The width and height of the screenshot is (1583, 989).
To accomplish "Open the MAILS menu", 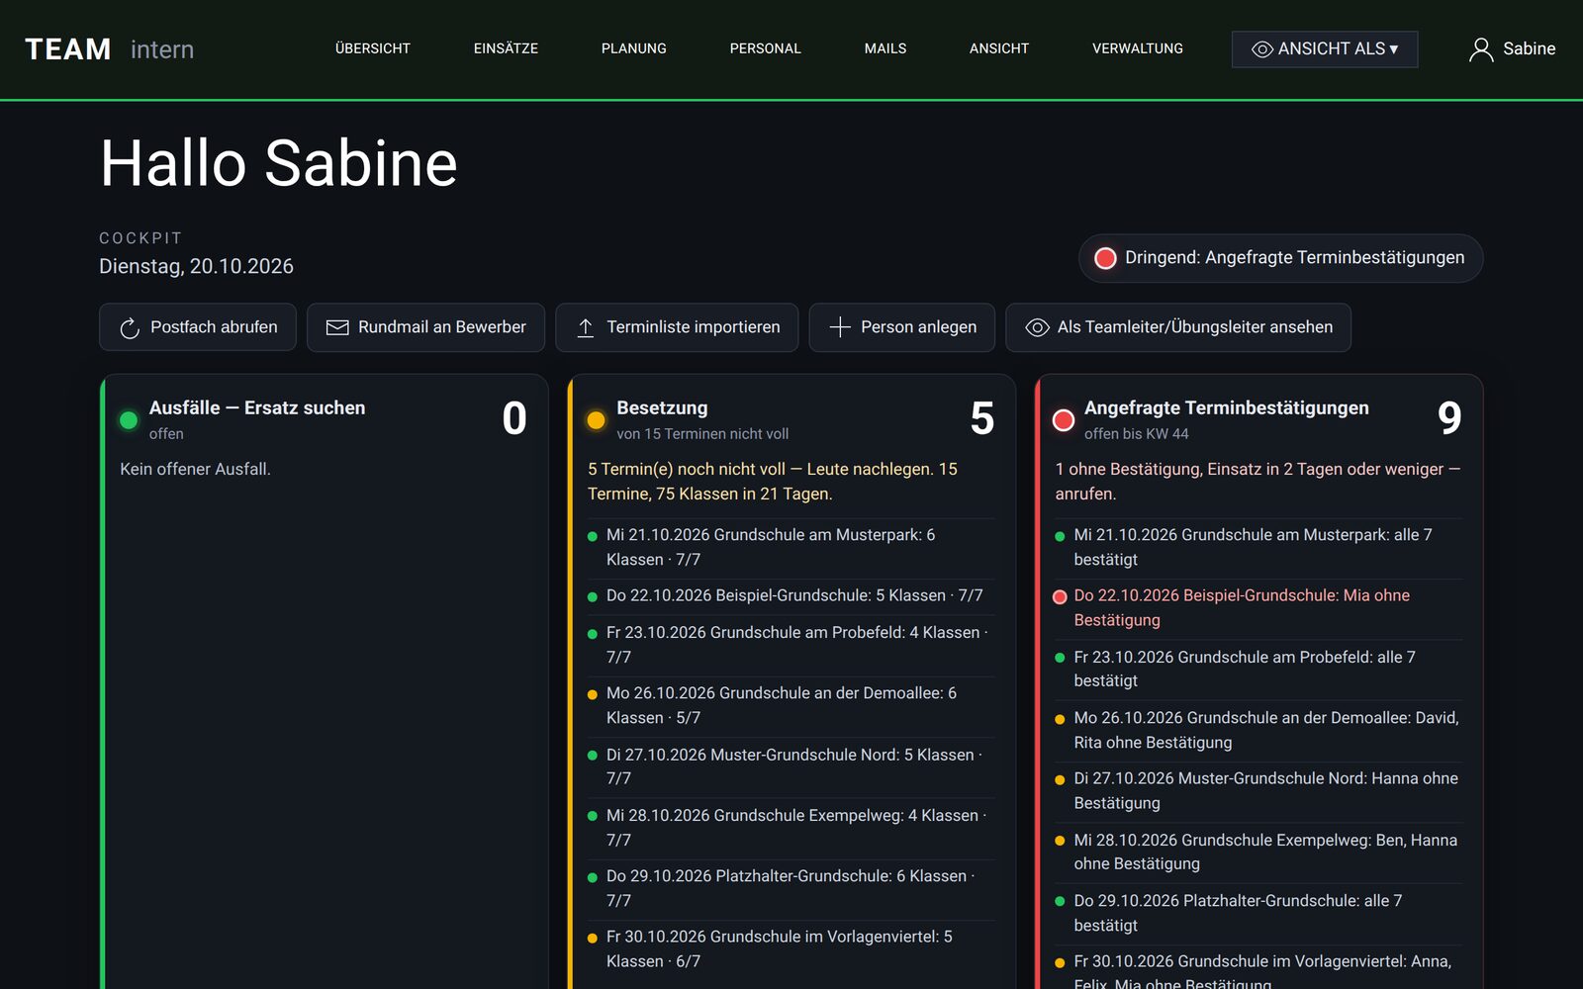I will (885, 48).
